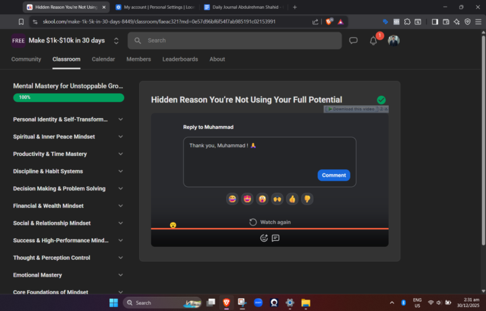Click the orange video progress bar
The width and height of the screenshot is (486, 311).
[x=269, y=229]
